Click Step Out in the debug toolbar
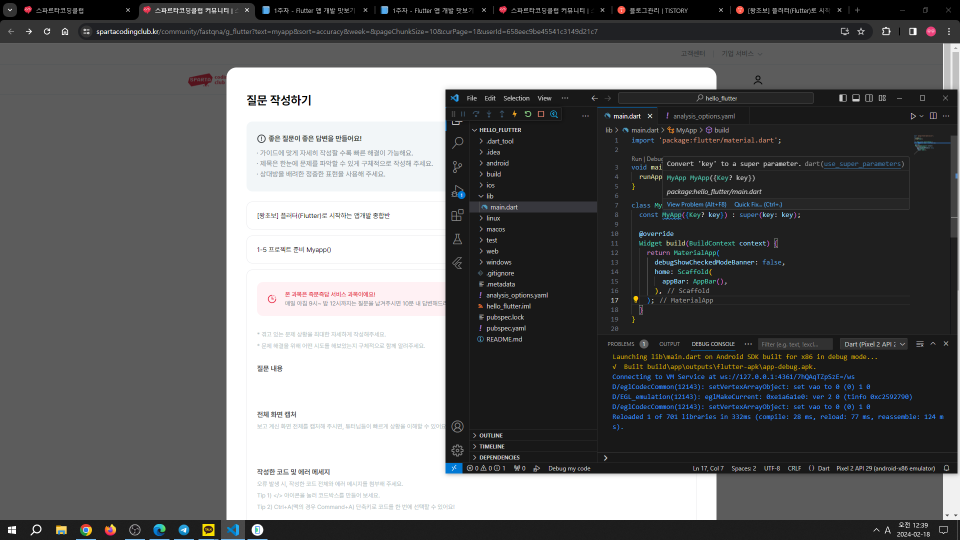 (502, 114)
